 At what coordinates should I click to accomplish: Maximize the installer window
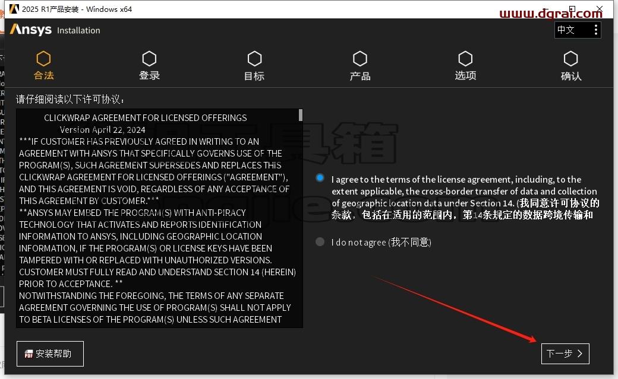[572, 9]
